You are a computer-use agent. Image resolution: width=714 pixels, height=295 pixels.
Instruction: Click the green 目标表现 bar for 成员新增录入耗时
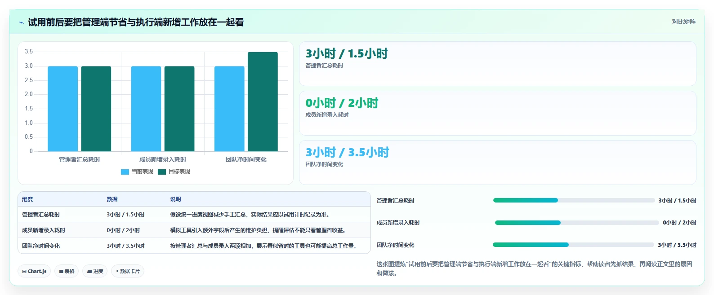pyautogui.click(x=179, y=109)
